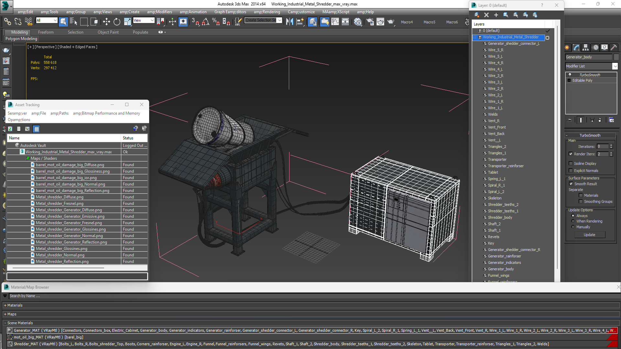Open the Display command panel tab
The width and height of the screenshot is (621, 349).
point(605,48)
